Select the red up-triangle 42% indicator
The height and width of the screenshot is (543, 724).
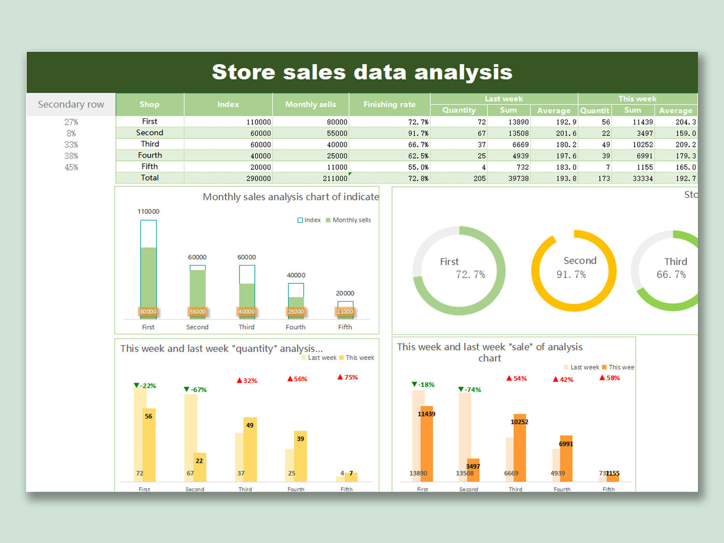(x=564, y=379)
